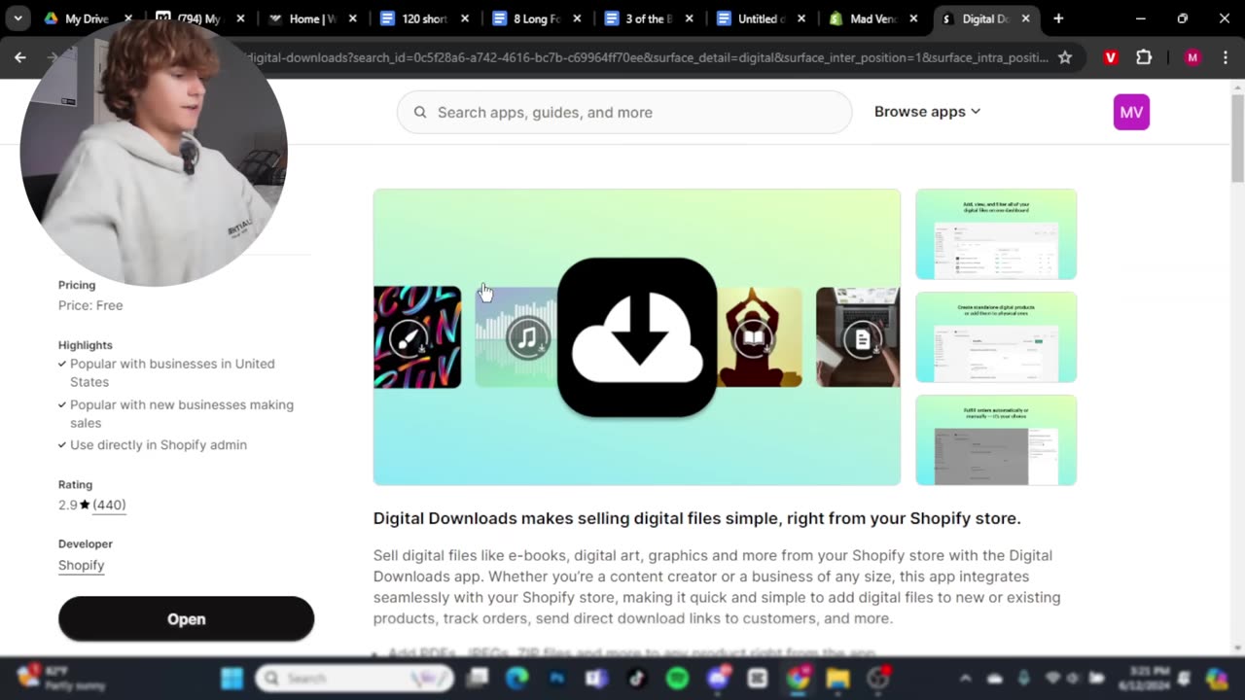Screen dimensions: 1245x700
Task: Switch to the 120 short doc tab
Action: (425, 18)
